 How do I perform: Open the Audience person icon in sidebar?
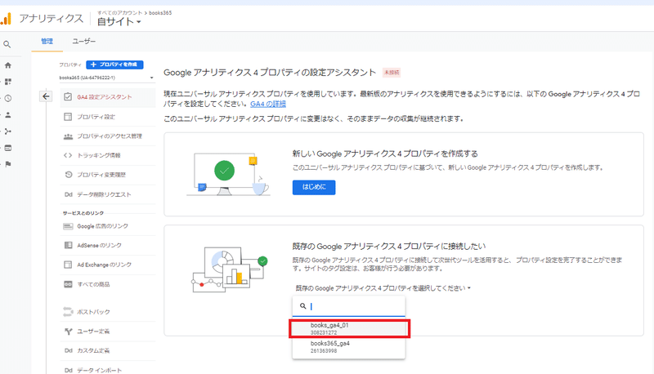(x=7, y=114)
